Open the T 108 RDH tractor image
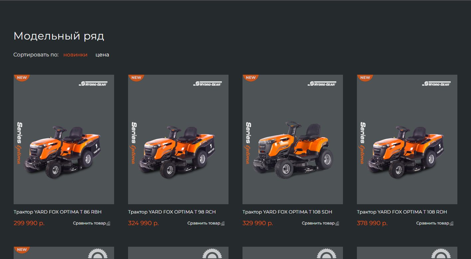 pyautogui.click(x=407, y=139)
